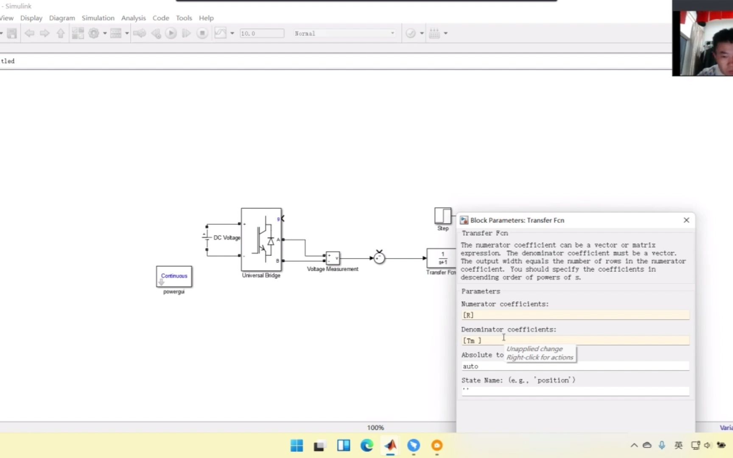Screen dimensions: 733x458
Task: Open the Tools menu
Action: [184, 18]
